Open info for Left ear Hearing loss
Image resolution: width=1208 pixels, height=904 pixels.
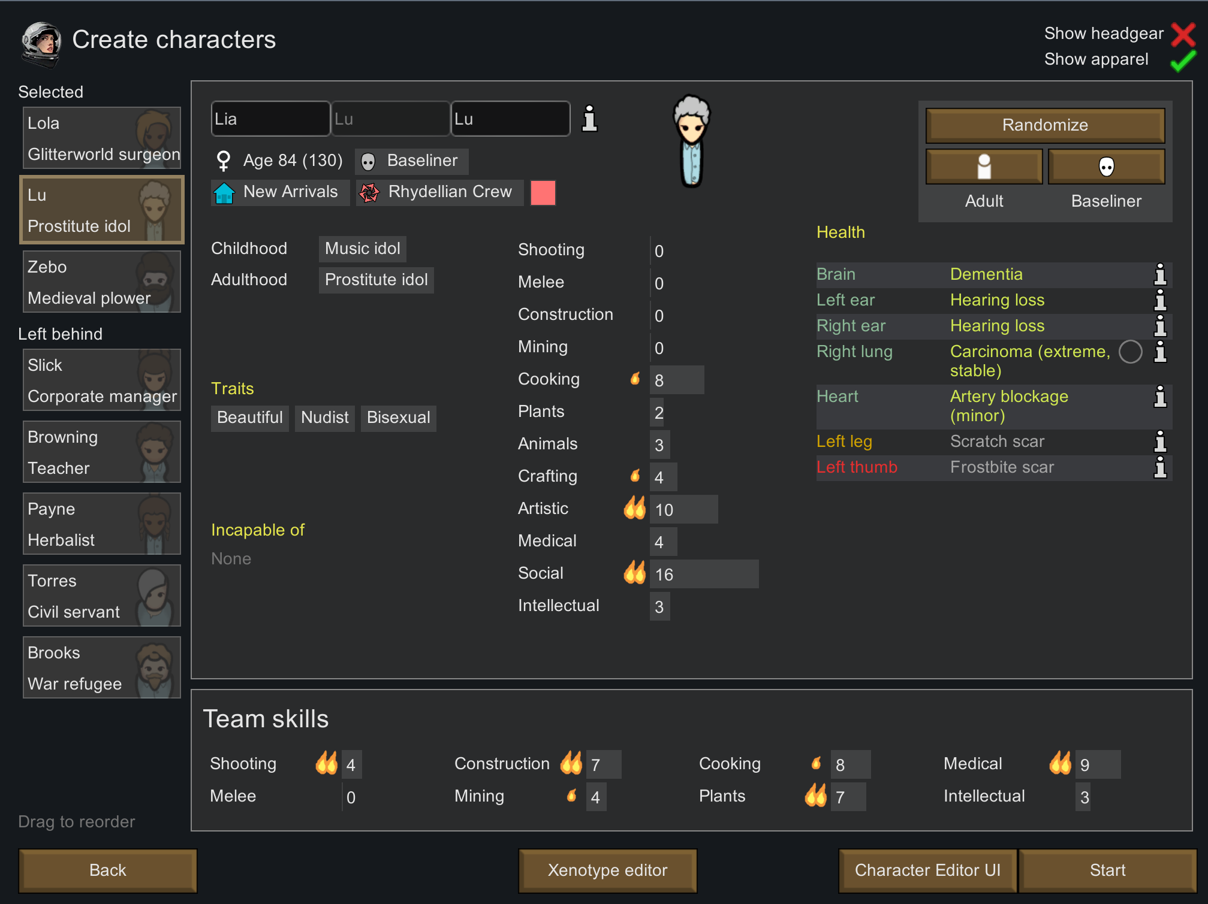click(x=1160, y=300)
